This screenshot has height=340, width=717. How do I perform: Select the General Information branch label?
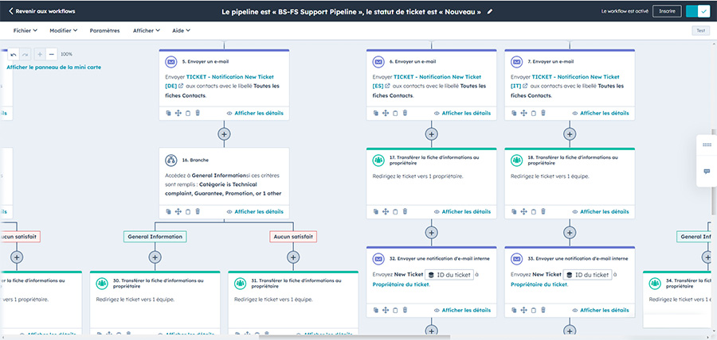point(155,237)
